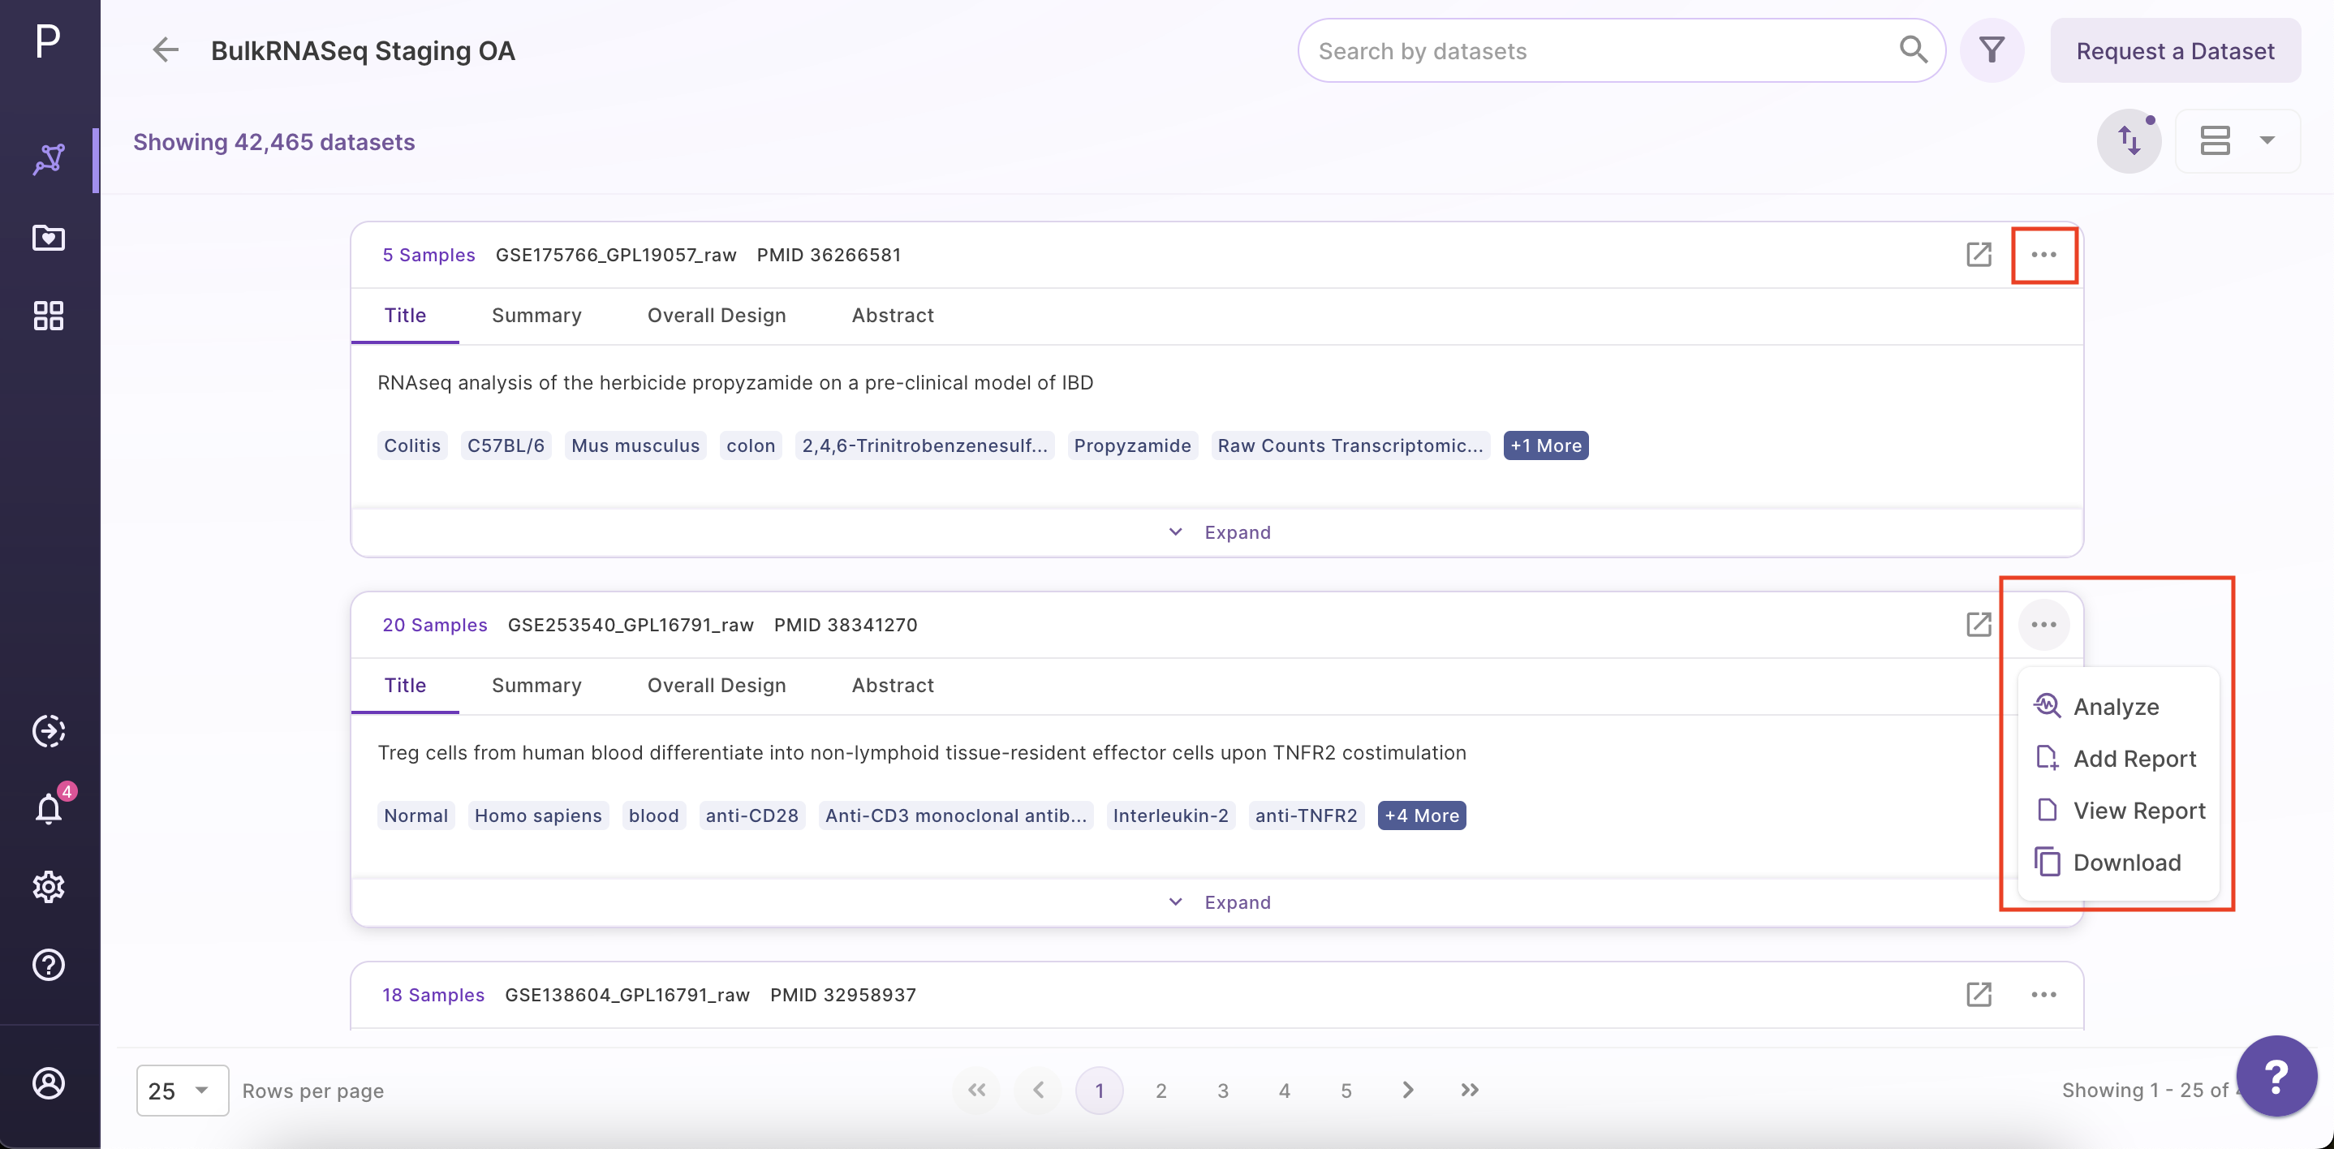Open Abstract tab of GSE253540
Screen dimensions: 2334x1149
pos(893,685)
